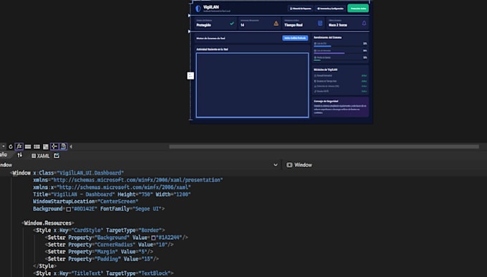Toggle snapping to gridlines icon

pyautogui.click(x=37, y=147)
